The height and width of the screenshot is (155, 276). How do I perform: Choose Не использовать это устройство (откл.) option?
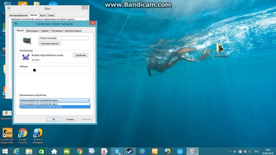tap(55, 107)
